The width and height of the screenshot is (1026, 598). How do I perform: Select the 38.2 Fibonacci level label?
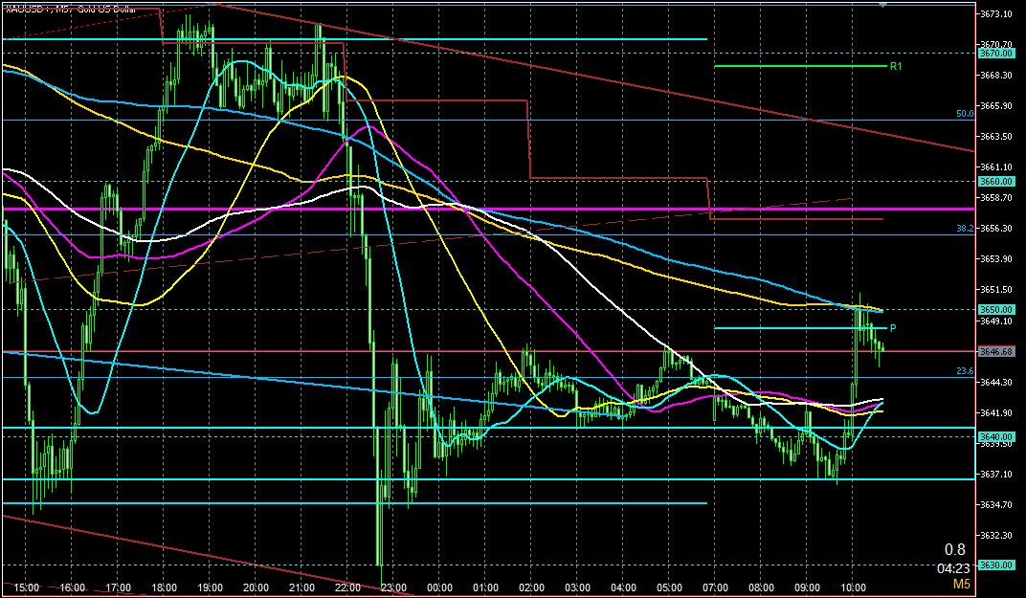[x=965, y=229]
